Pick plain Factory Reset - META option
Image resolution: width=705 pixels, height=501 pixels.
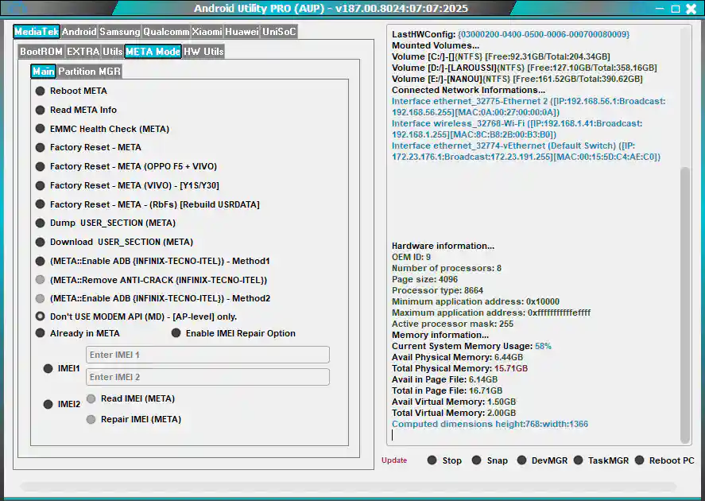tap(88, 147)
